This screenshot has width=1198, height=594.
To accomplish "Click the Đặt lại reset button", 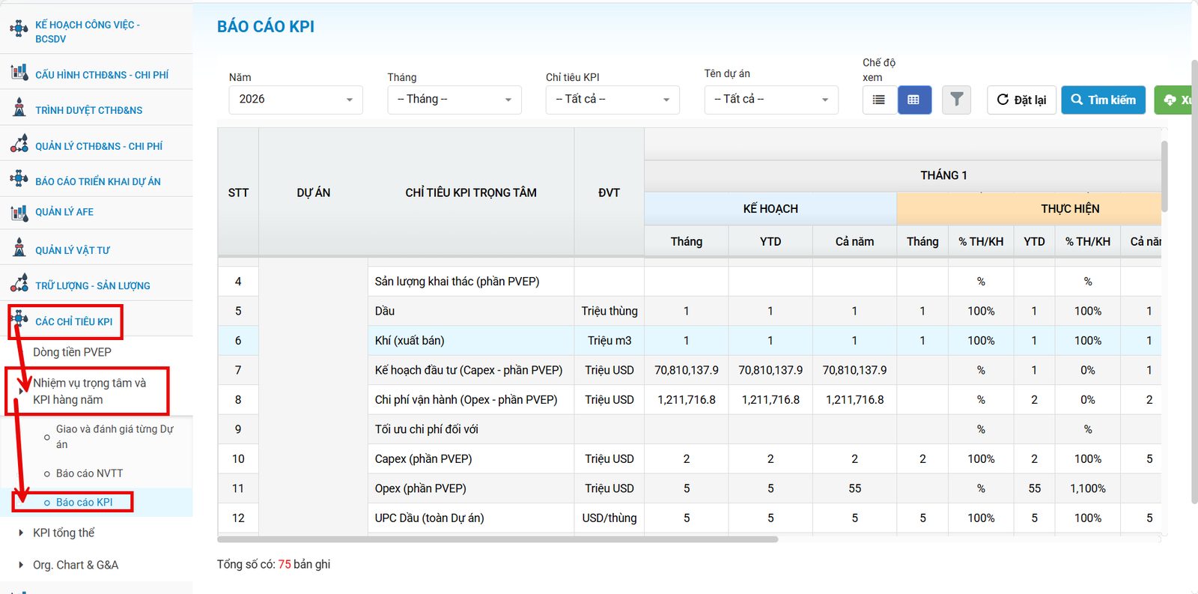I will (x=1021, y=100).
